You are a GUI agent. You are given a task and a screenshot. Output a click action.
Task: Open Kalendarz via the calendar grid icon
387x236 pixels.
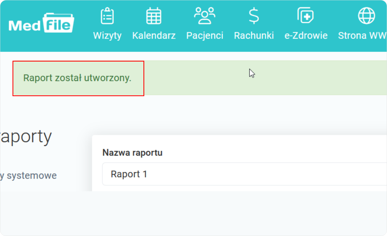tap(154, 16)
